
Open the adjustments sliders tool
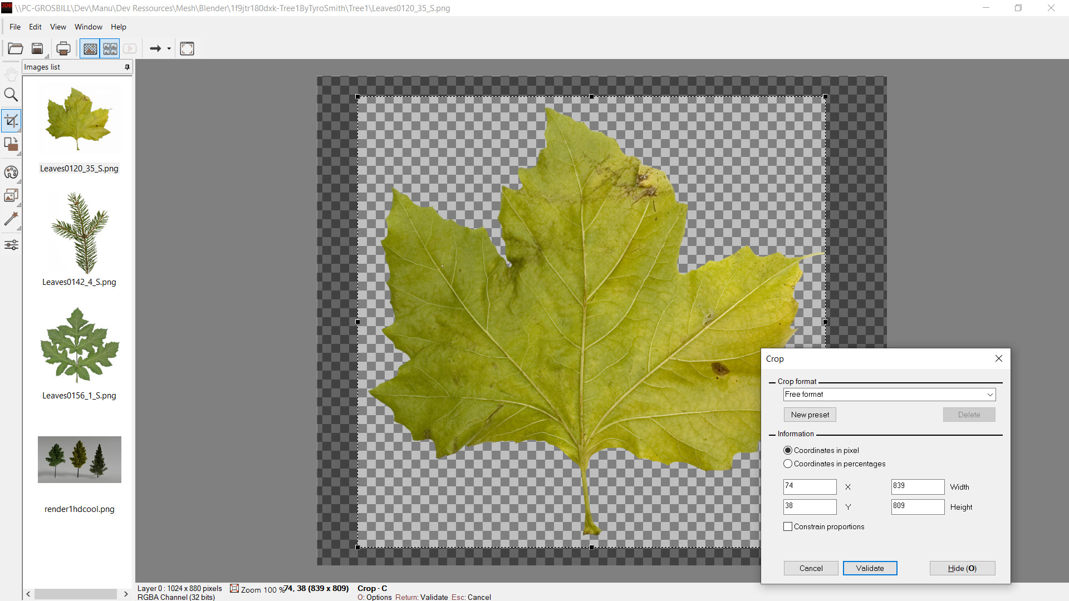(x=11, y=245)
